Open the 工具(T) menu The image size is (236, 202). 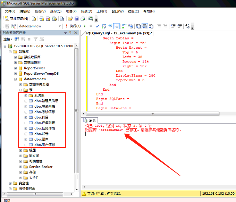102,11
